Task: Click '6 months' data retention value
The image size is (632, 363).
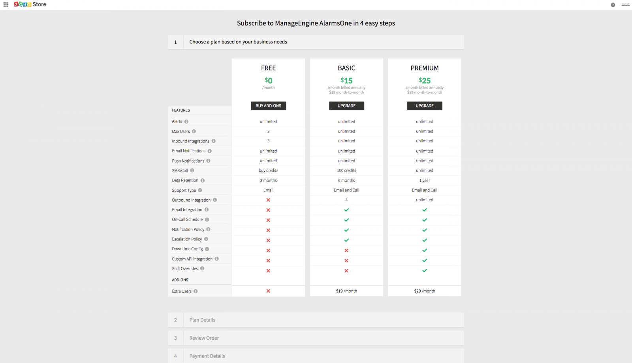Action: click(346, 180)
